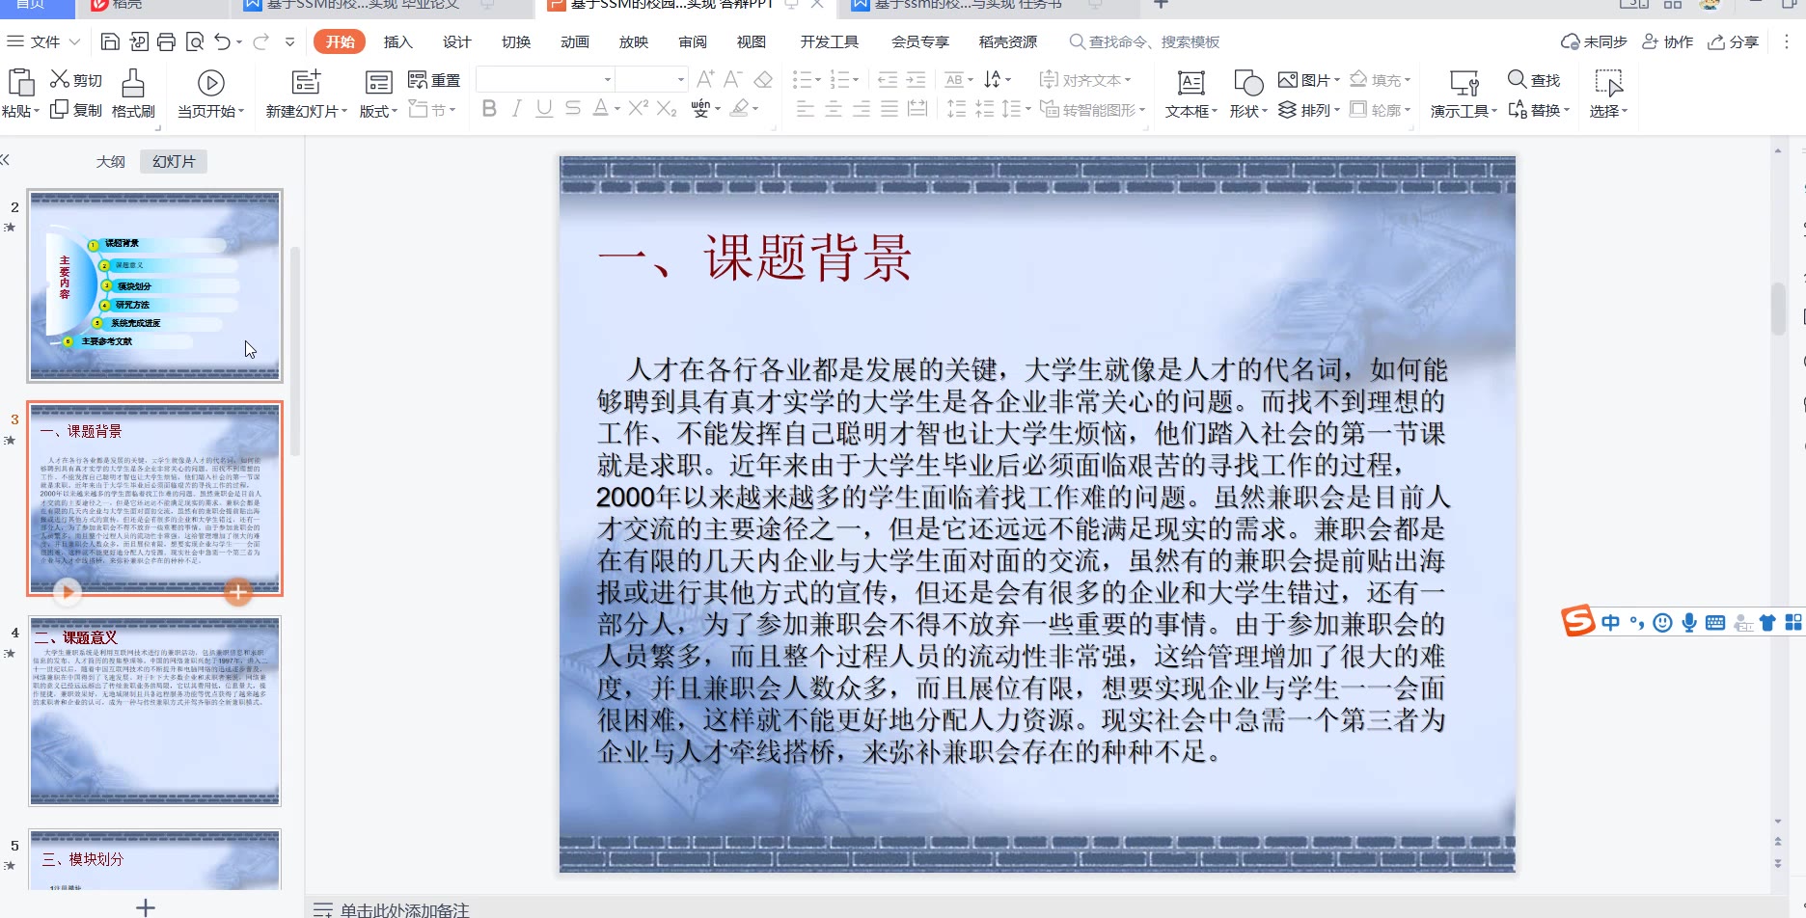1806x918 pixels.
Task: Click the 重置 reset slide icon
Action: coord(418,79)
